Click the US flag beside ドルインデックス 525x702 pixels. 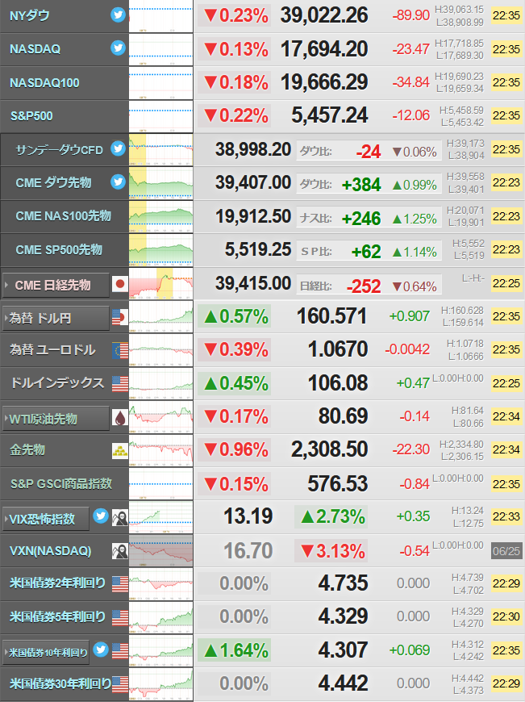tap(120, 384)
